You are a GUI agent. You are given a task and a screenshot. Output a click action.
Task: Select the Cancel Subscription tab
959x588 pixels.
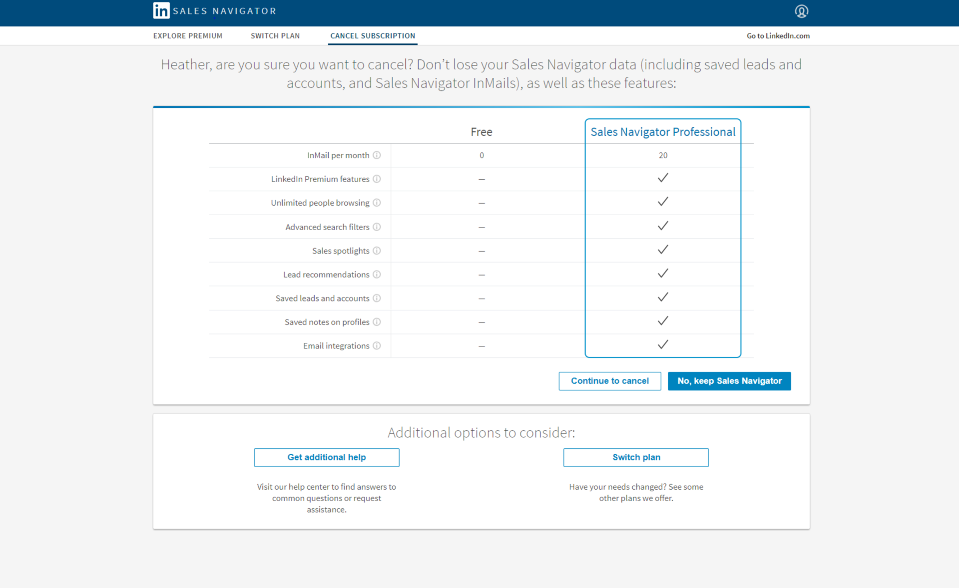(x=373, y=36)
